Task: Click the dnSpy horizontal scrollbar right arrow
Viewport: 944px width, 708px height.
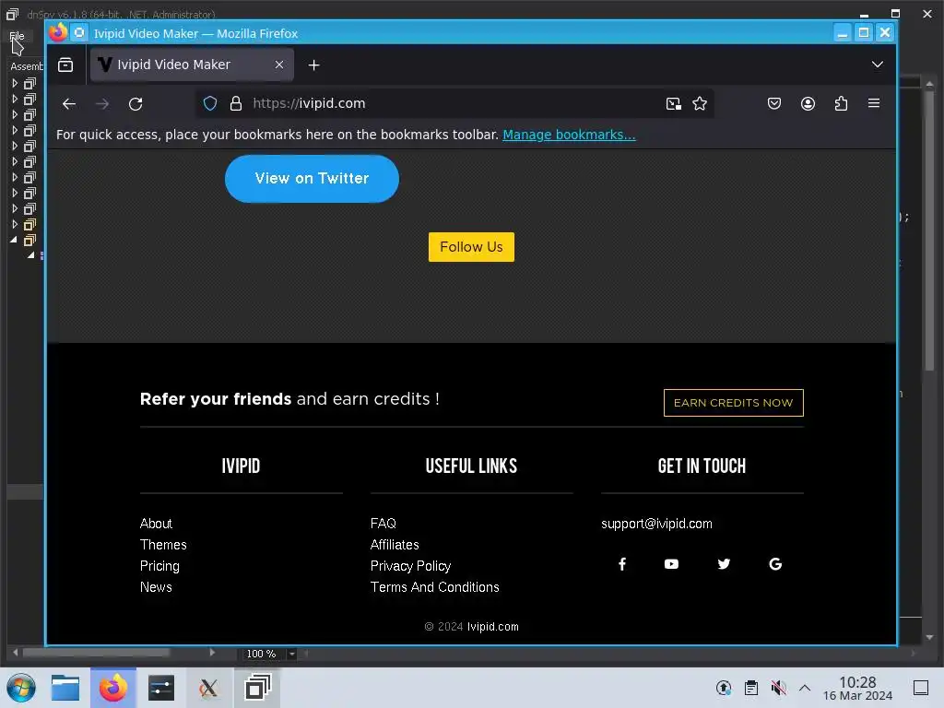Action: tap(212, 653)
